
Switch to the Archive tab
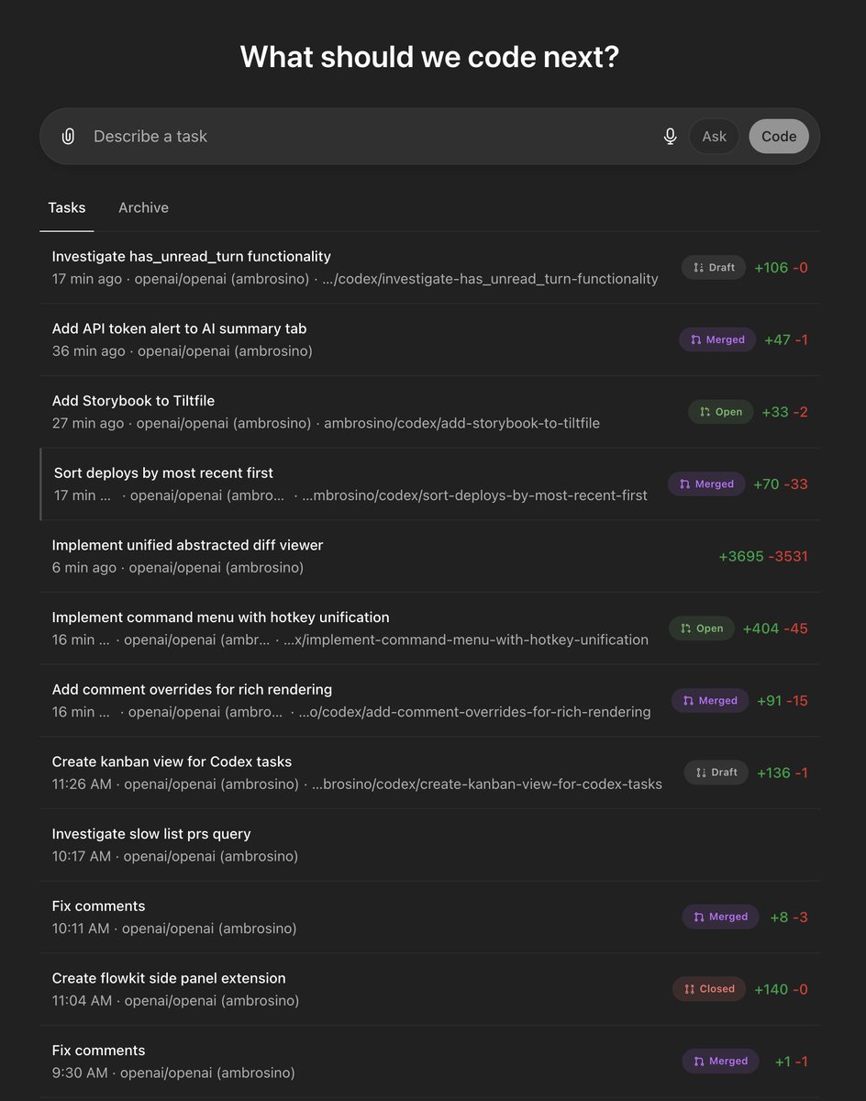[x=143, y=207]
